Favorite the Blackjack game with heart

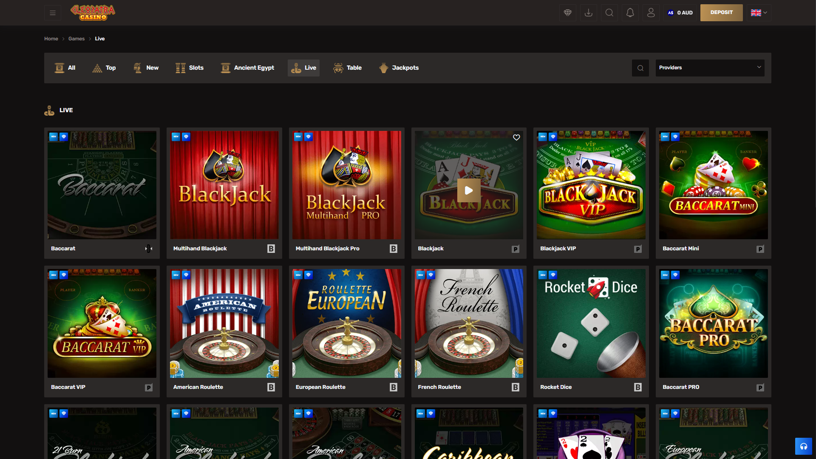(x=516, y=137)
